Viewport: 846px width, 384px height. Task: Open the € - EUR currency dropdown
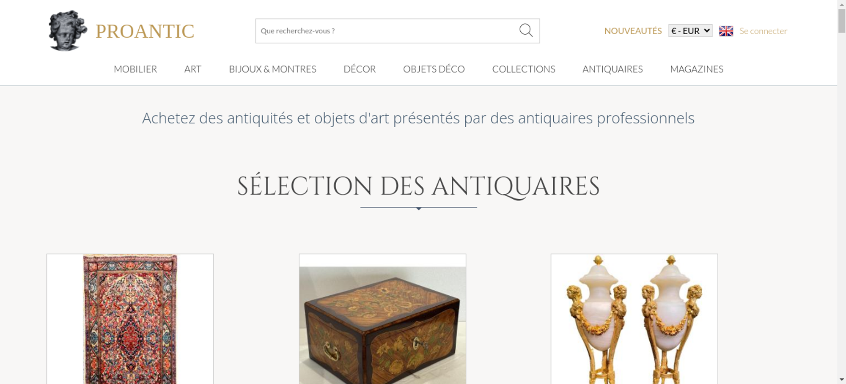690,31
